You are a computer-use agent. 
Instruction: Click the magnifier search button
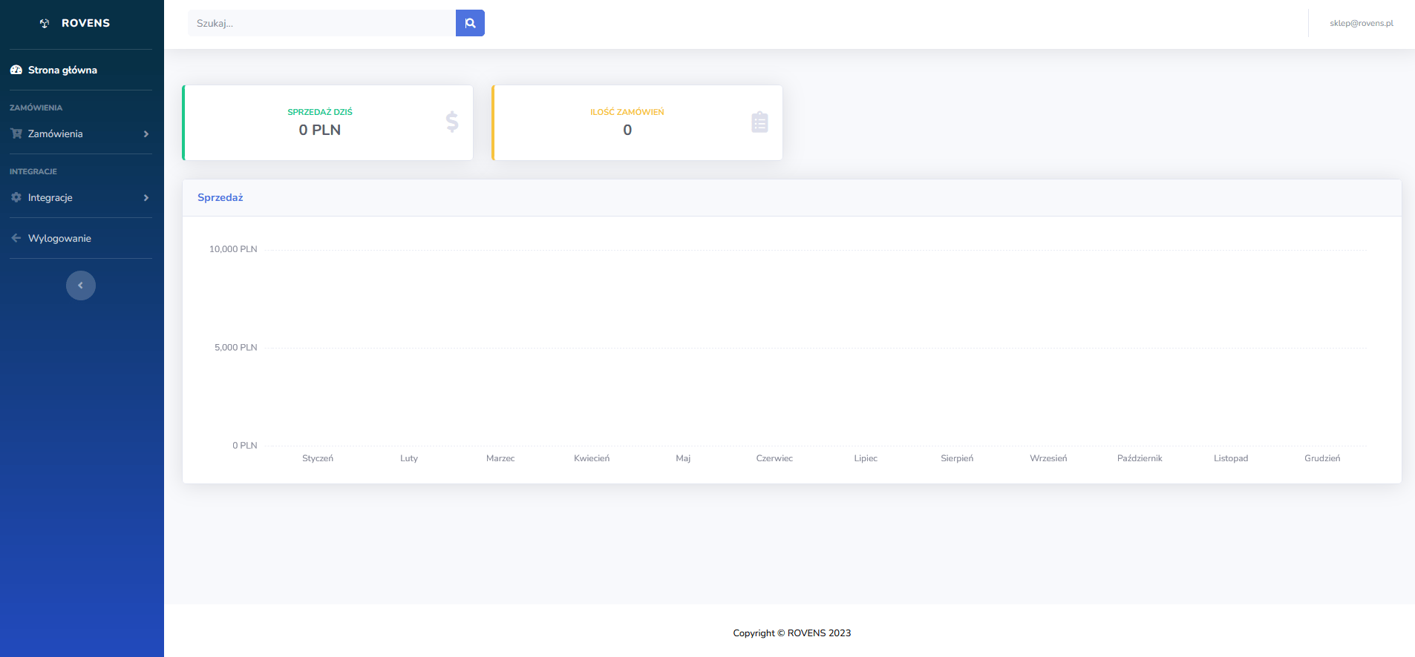pyautogui.click(x=470, y=23)
